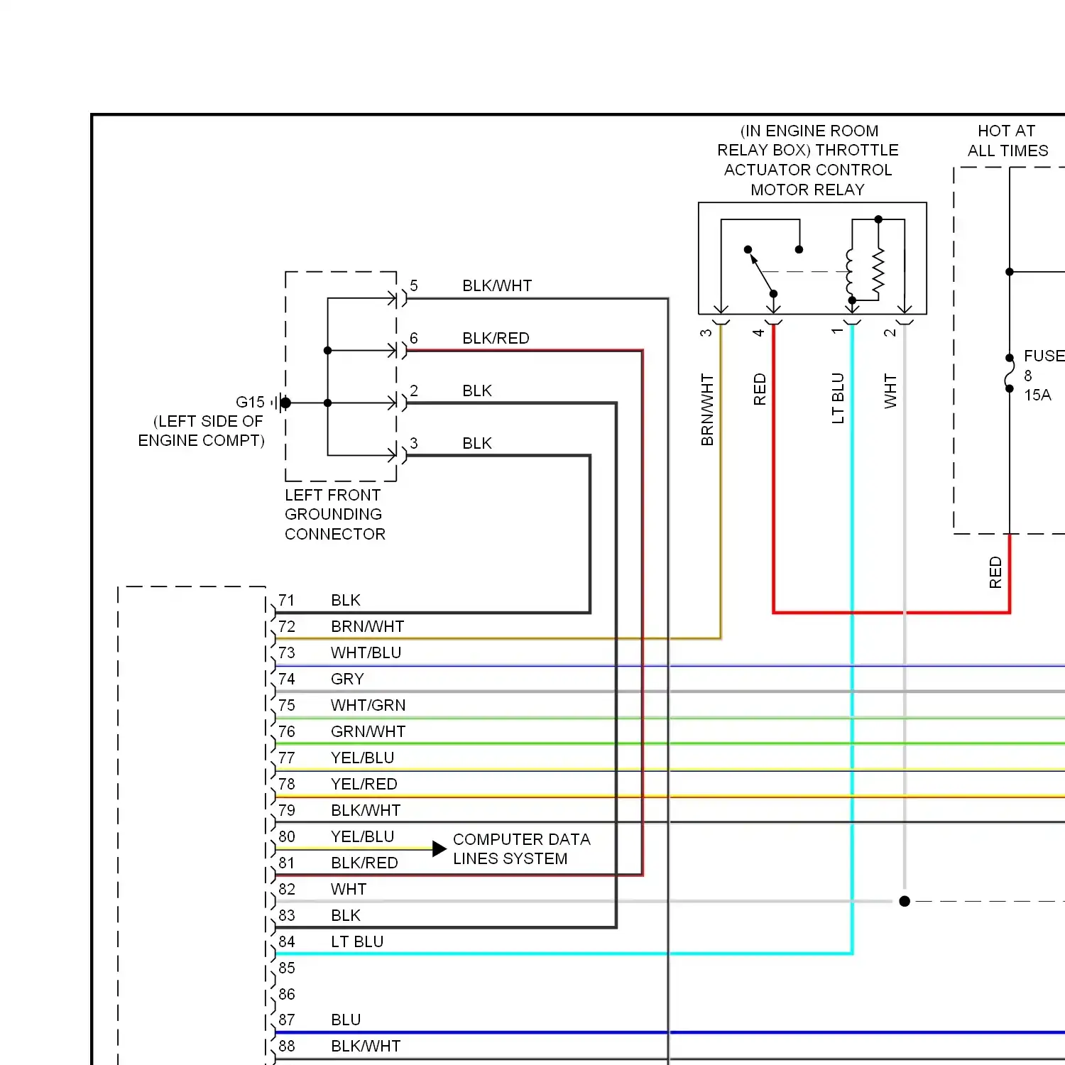Screen dimensions: 1065x1065
Task: Click pin 80 YEL/BLU label
Action: 363,836
